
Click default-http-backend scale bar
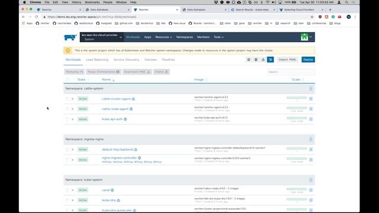pos(297,149)
